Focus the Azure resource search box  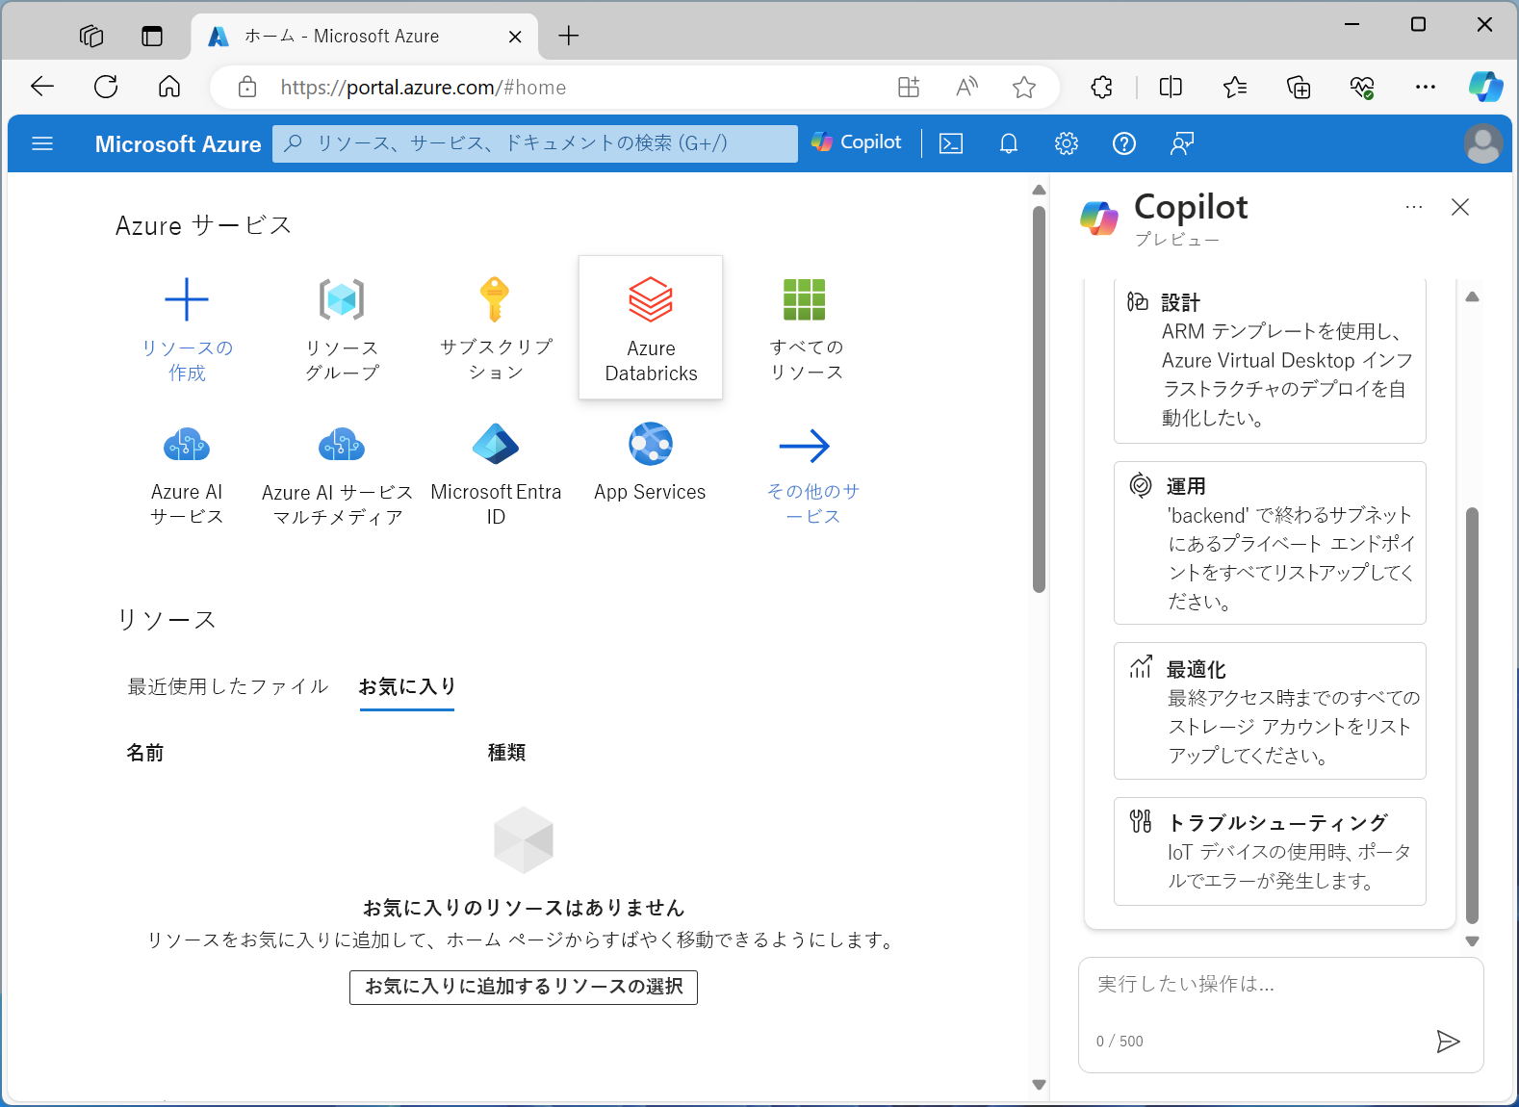[535, 143]
